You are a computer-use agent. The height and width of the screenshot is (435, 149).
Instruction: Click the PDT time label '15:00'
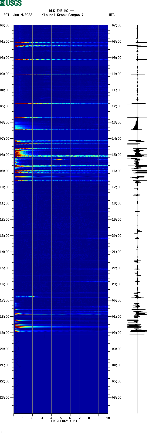[5, 268]
